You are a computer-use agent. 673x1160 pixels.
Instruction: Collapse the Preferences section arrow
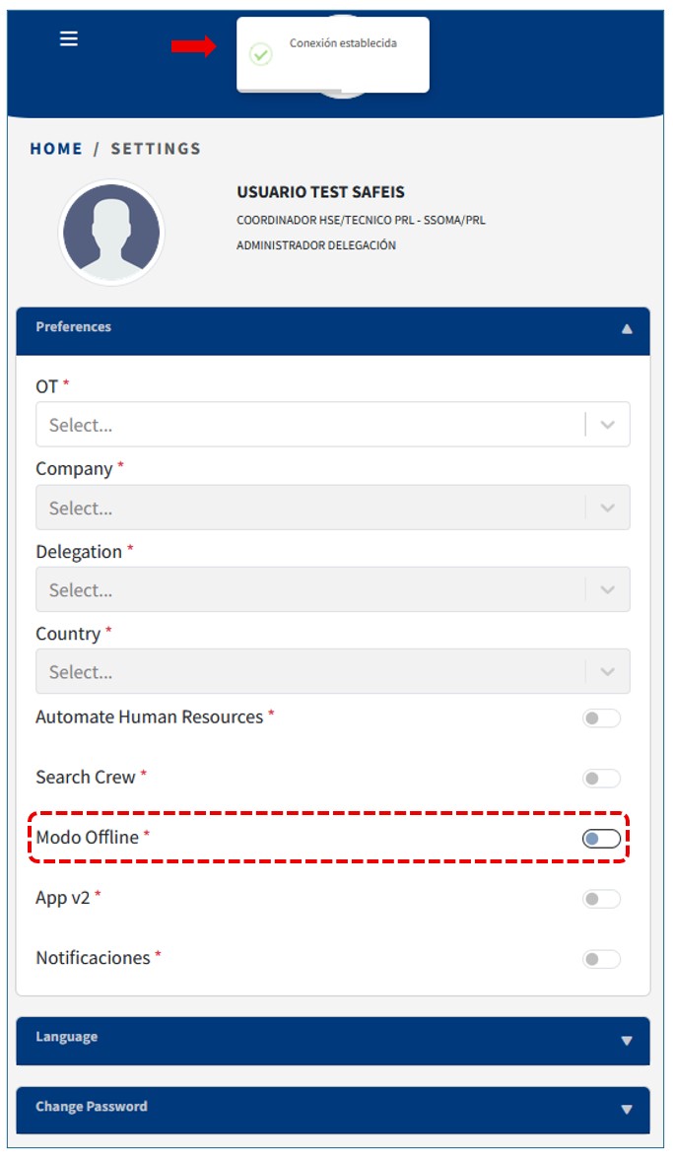627,329
